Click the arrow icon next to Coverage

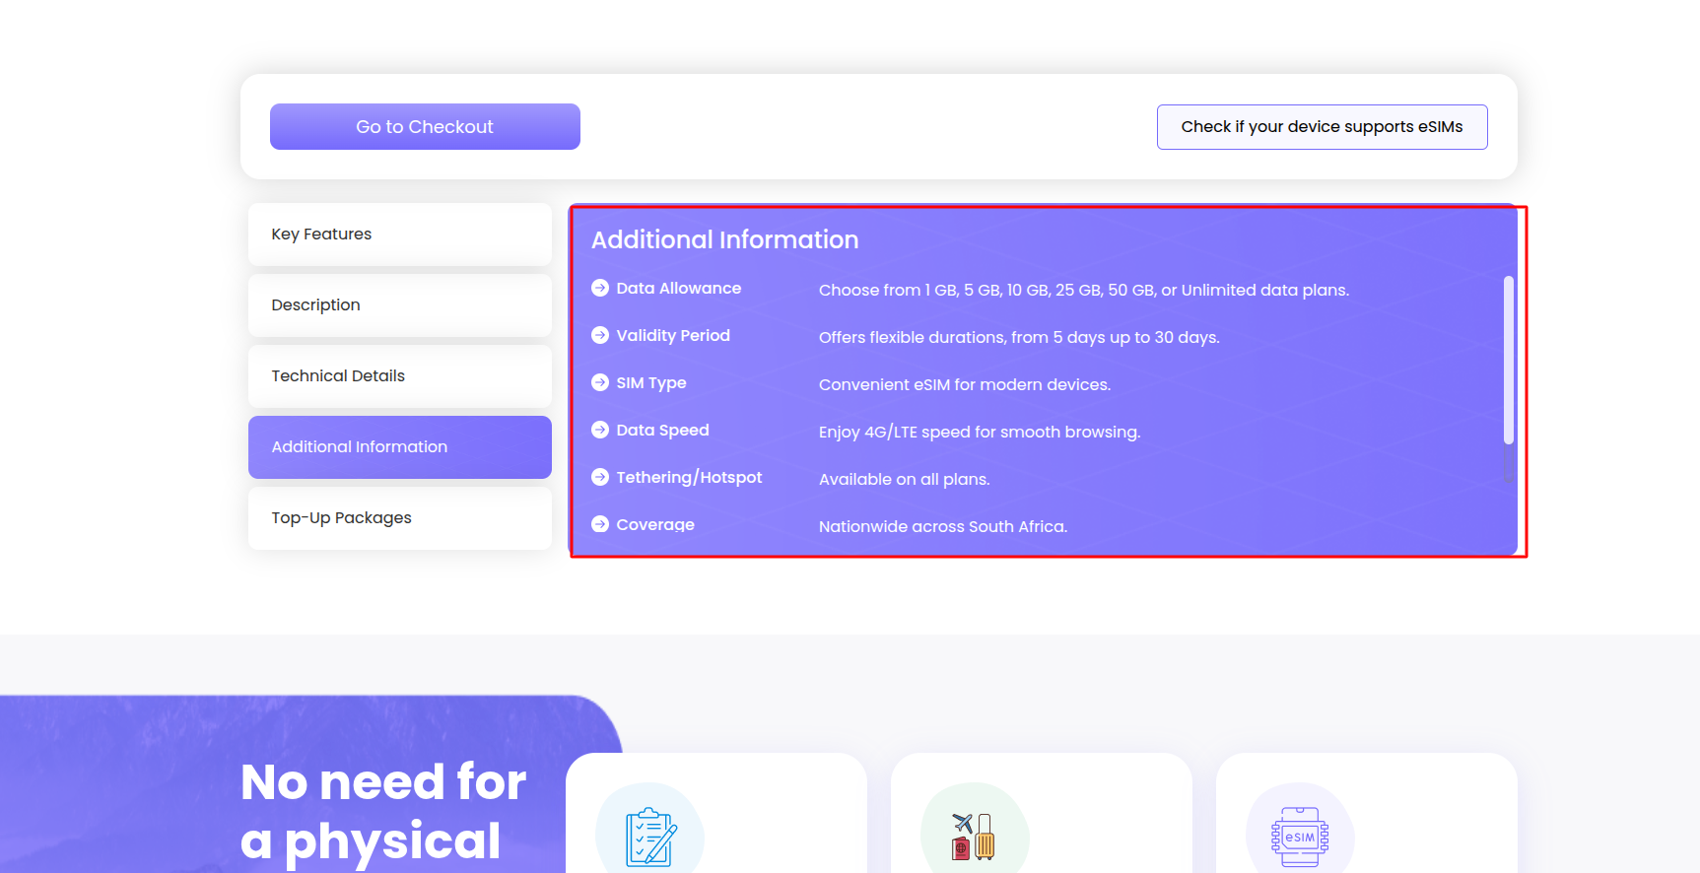(599, 524)
